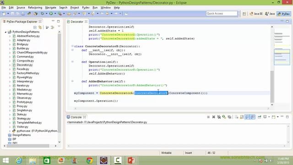This screenshot has height=165, width=293.
Task: Switch to the Java perspective
Action: (270, 14)
